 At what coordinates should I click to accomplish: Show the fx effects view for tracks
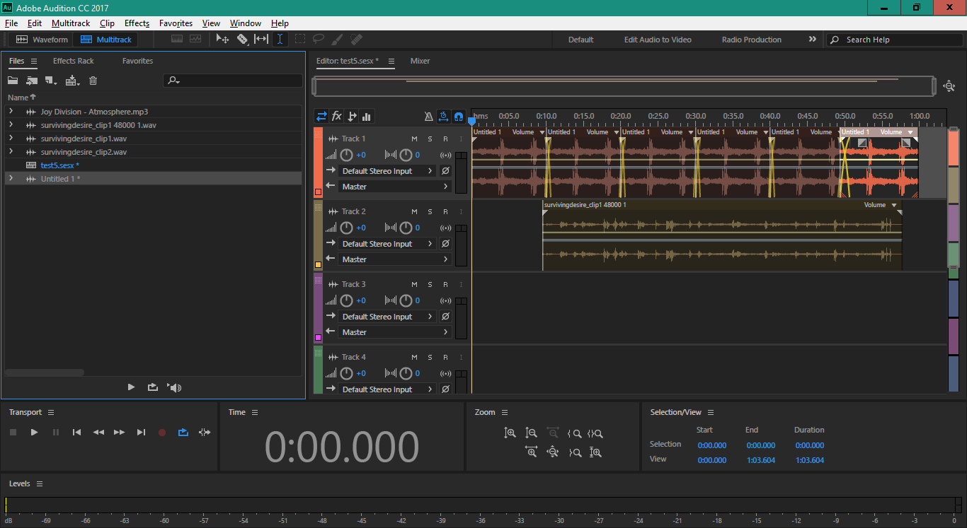[x=337, y=117]
